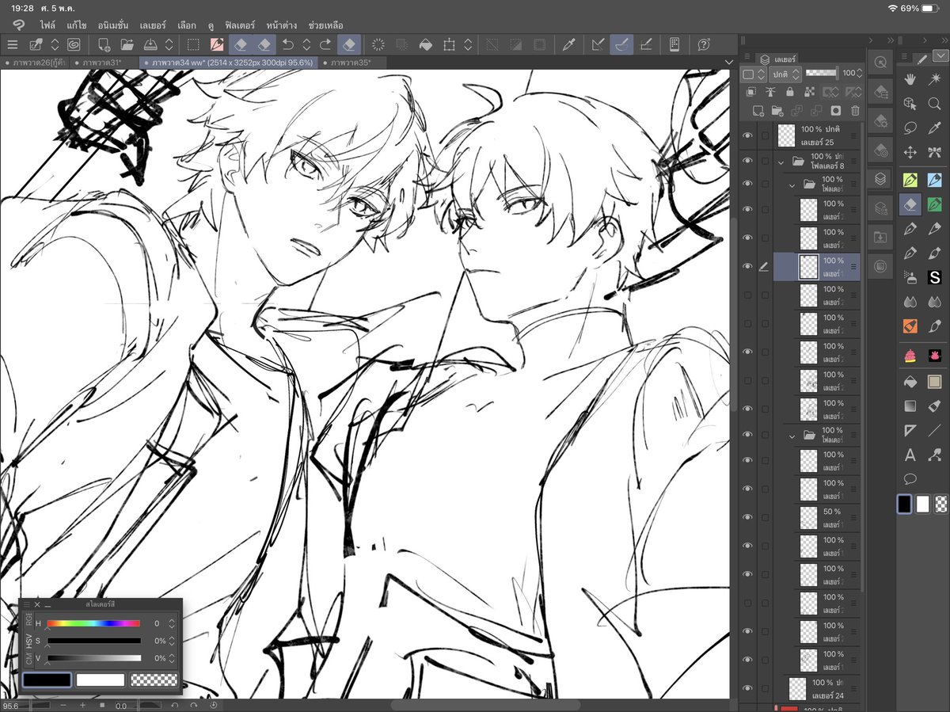
Task: Click the Hue rainbow slider
Action: pos(93,623)
